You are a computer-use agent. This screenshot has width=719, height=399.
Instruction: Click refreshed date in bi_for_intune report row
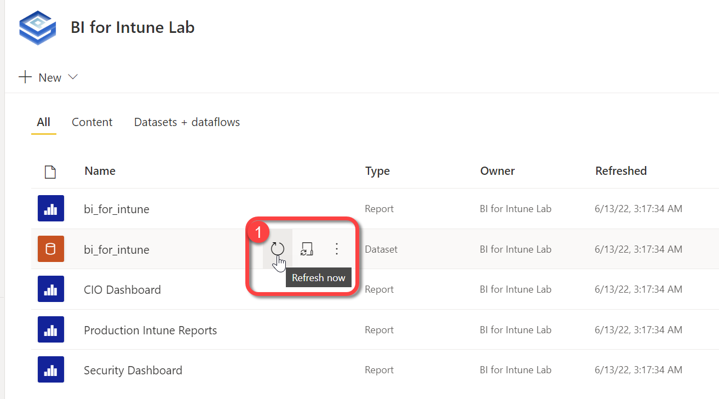(639, 209)
